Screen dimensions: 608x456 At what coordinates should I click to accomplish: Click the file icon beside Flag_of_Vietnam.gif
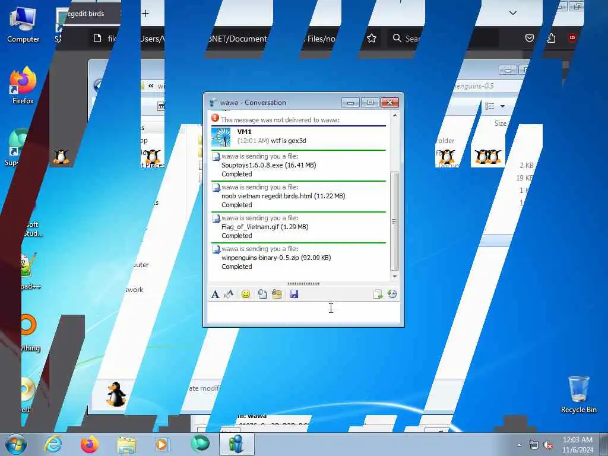(216, 218)
